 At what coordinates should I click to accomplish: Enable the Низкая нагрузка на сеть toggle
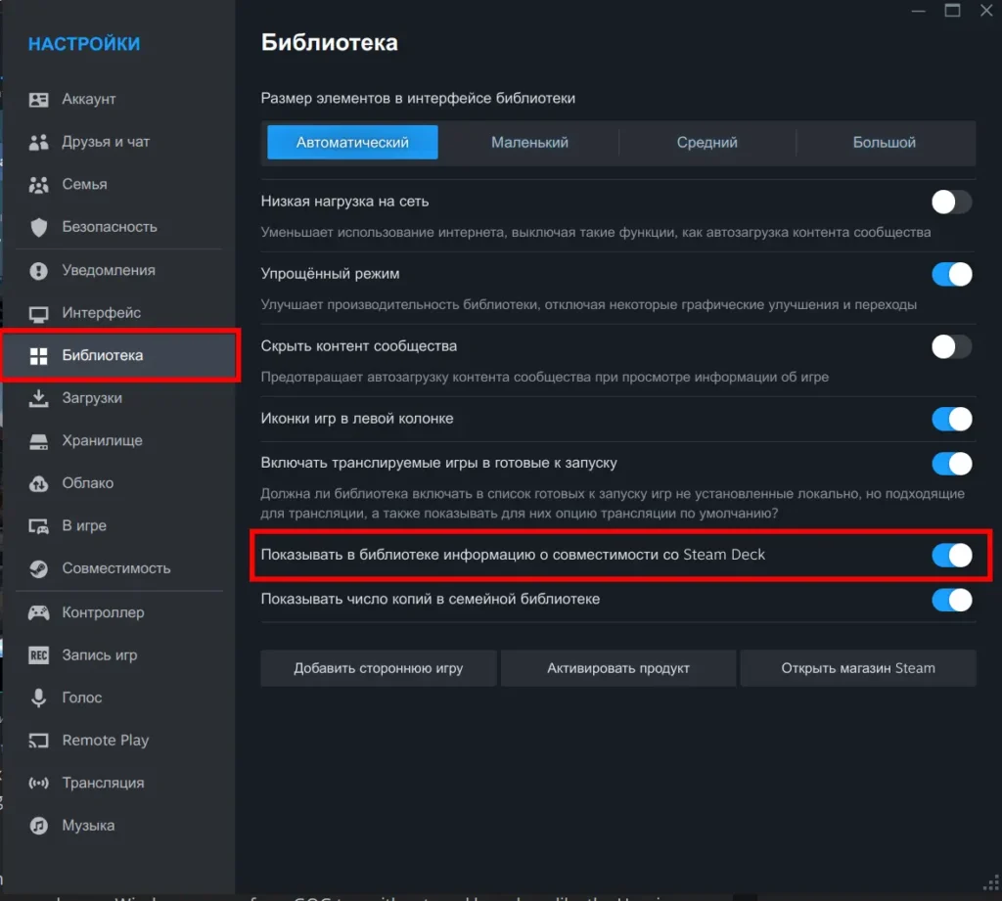click(x=951, y=202)
